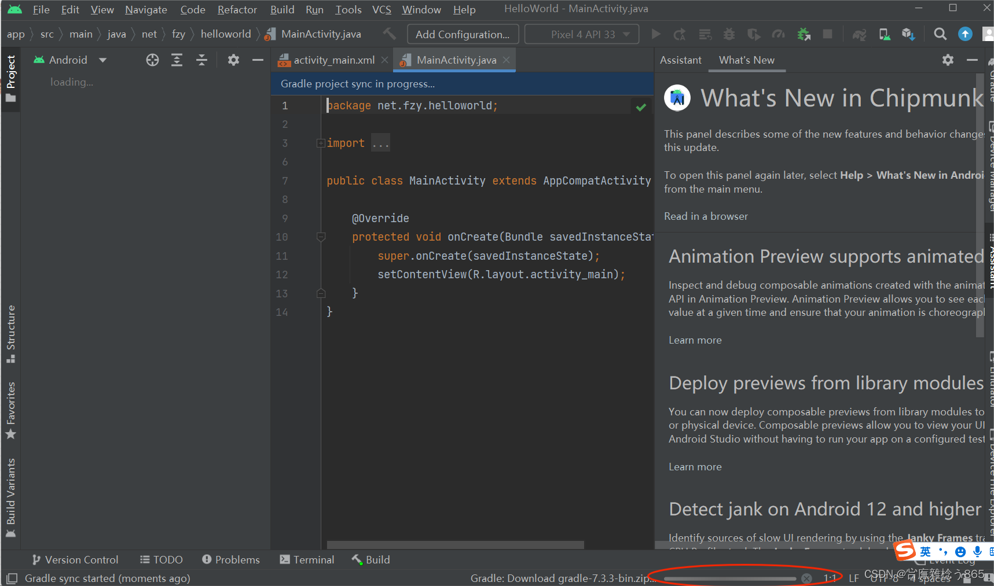994x586 pixels.
Task: Expand the folded import block
Action: point(321,143)
